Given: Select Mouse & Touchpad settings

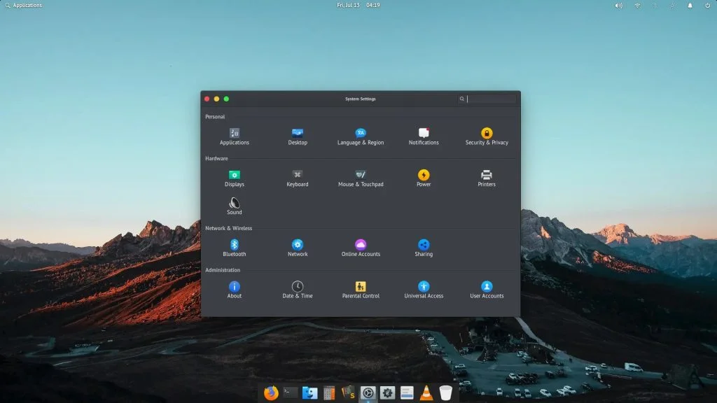Looking at the screenshot, I should pos(360,177).
